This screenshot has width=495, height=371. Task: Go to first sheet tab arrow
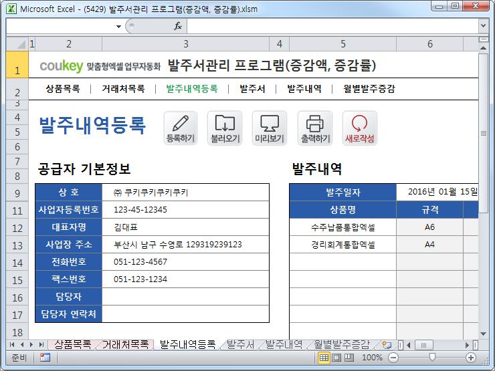(12, 344)
